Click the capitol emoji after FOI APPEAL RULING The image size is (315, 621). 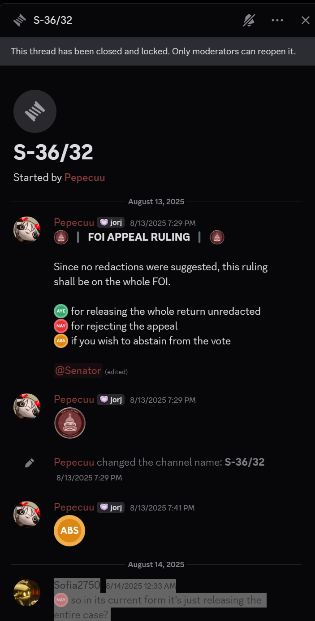(217, 237)
